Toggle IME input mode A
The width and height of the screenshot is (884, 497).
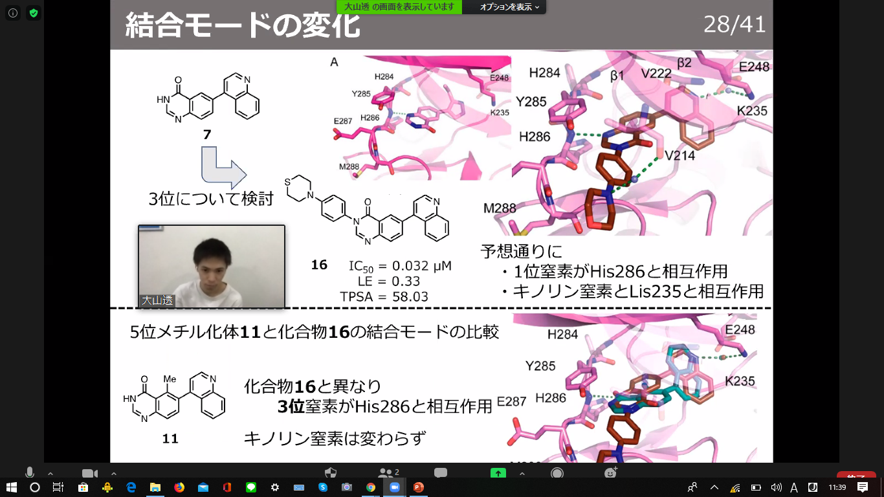tap(794, 487)
